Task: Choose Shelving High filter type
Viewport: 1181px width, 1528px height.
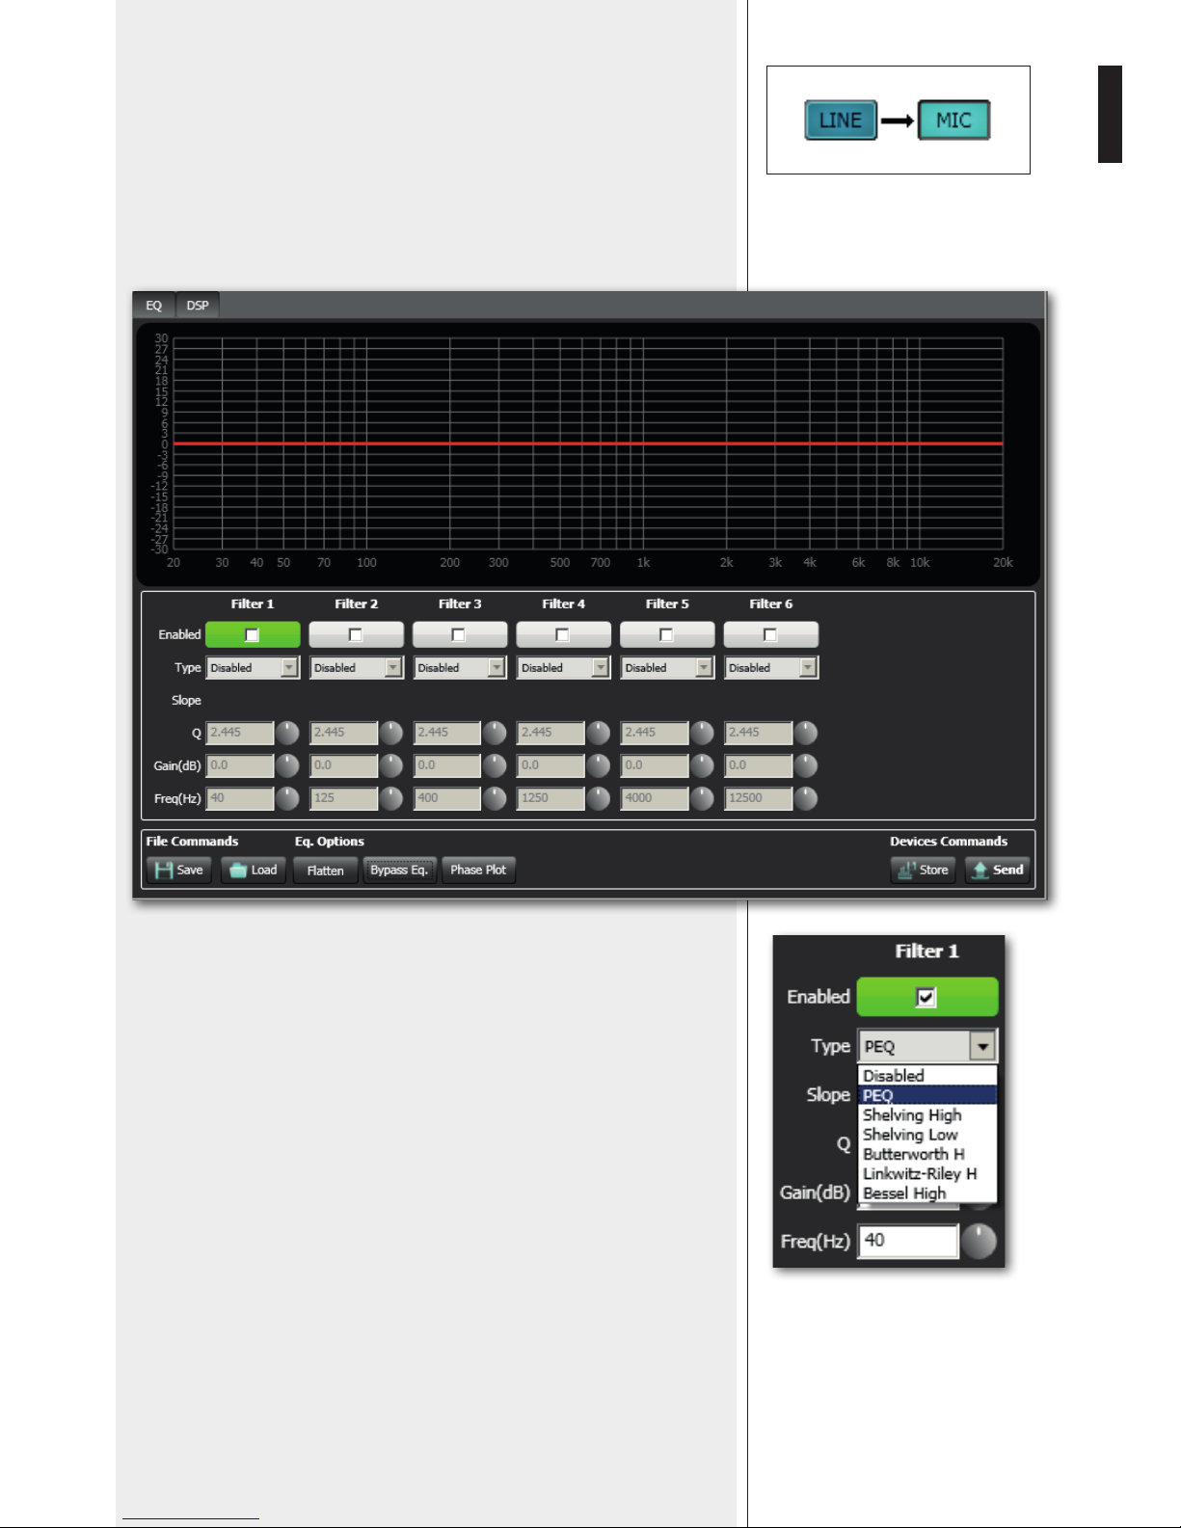Action: tap(927, 1115)
